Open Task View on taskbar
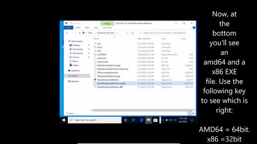Image resolution: width=257 pixels, height=144 pixels. tap(133, 120)
